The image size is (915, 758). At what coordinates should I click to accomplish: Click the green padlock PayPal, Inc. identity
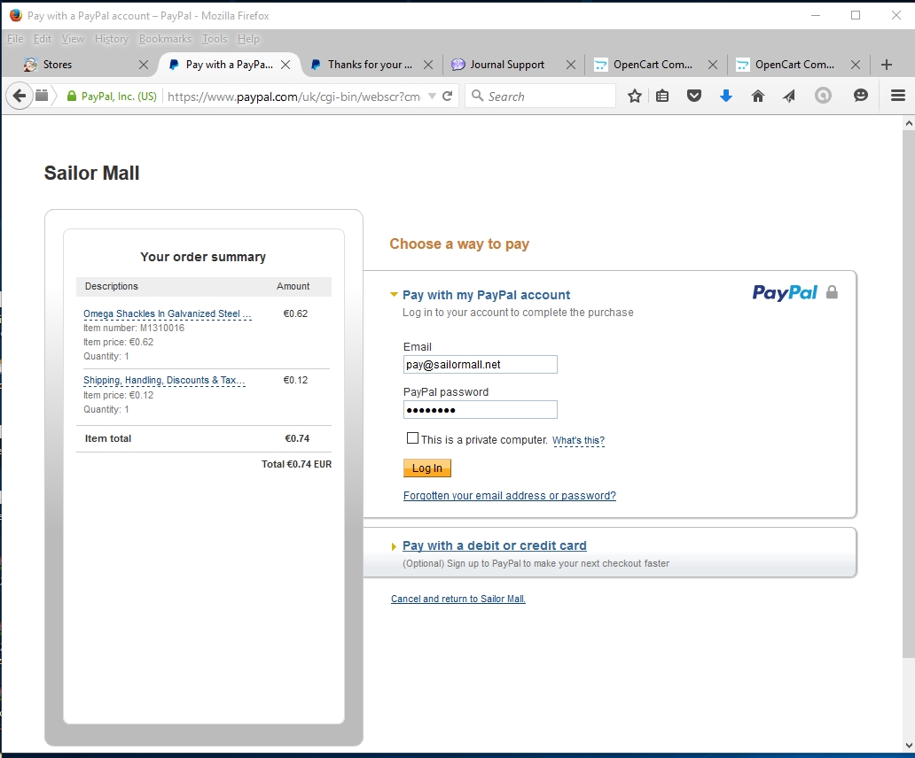tap(112, 97)
